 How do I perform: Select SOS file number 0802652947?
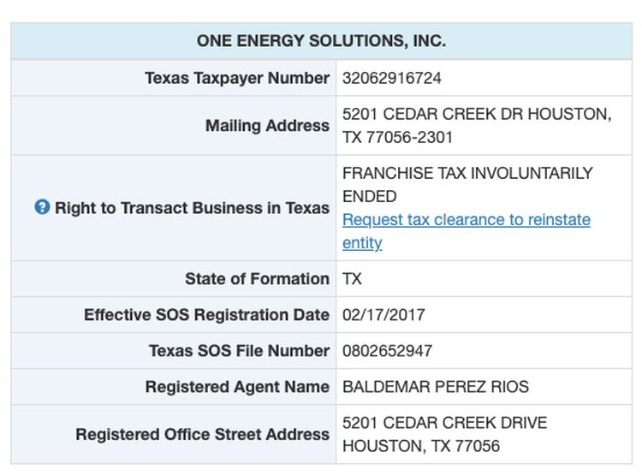[x=387, y=351]
